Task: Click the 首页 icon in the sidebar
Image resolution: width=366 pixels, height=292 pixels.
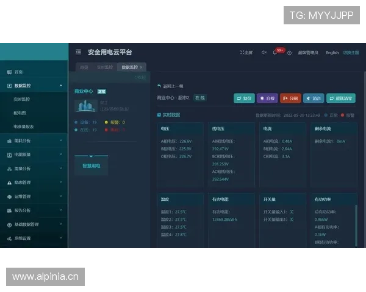Action: click(9, 72)
